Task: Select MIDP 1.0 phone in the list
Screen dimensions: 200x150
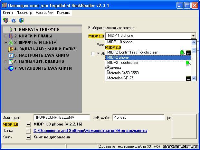Action: pos(148,42)
